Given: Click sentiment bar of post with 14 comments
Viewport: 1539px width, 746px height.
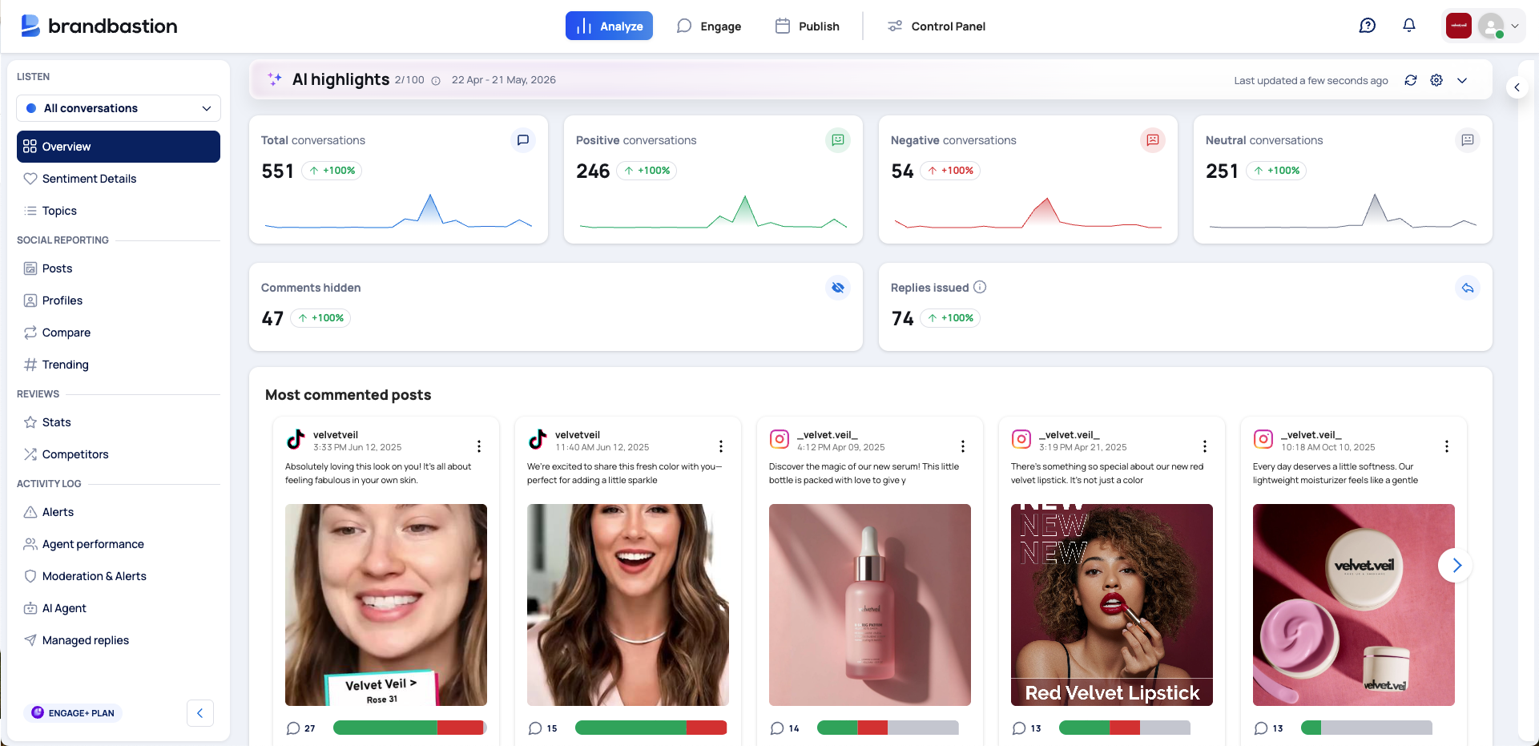Looking at the screenshot, I should coord(888,728).
